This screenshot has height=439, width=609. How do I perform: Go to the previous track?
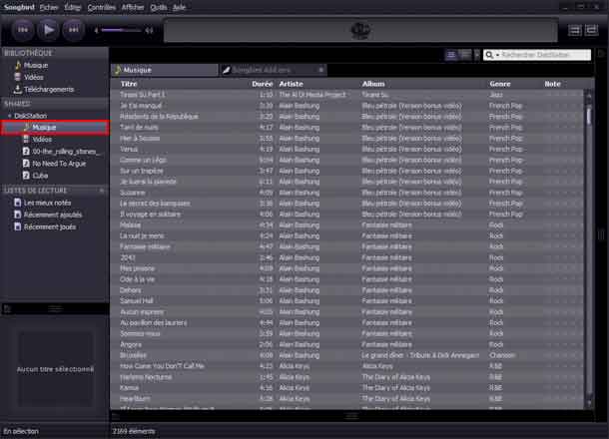[23, 30]
